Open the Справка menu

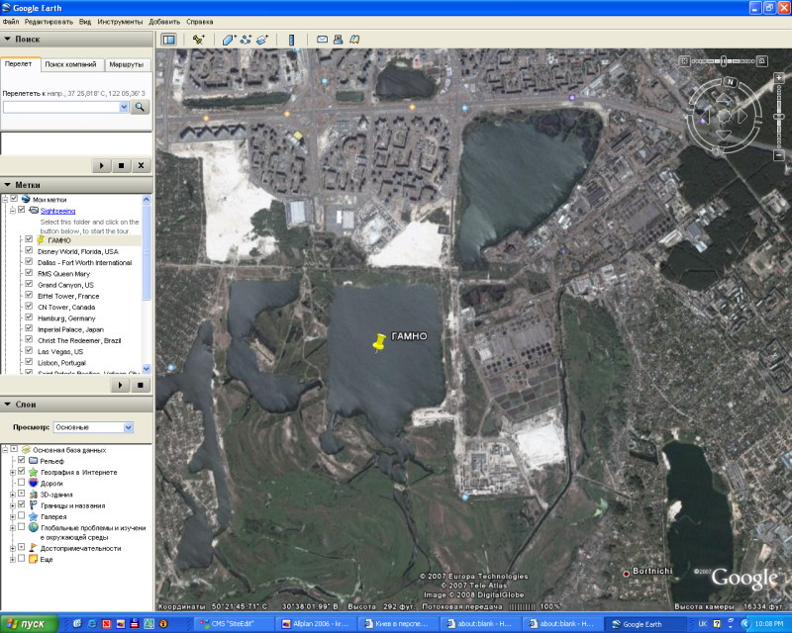(x=200, y=22)
